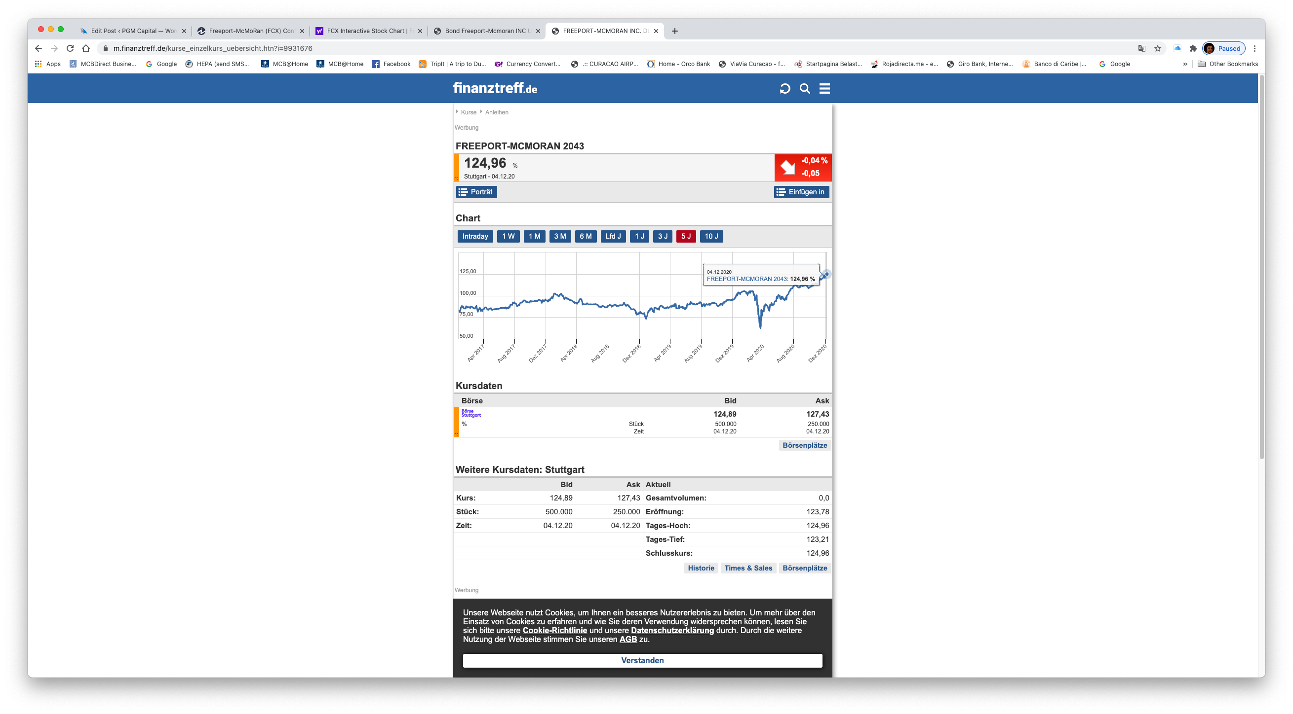Close the Edit Post PGM Capital tab
This screenshot has width=1293, height=714.
pos(184,31)
